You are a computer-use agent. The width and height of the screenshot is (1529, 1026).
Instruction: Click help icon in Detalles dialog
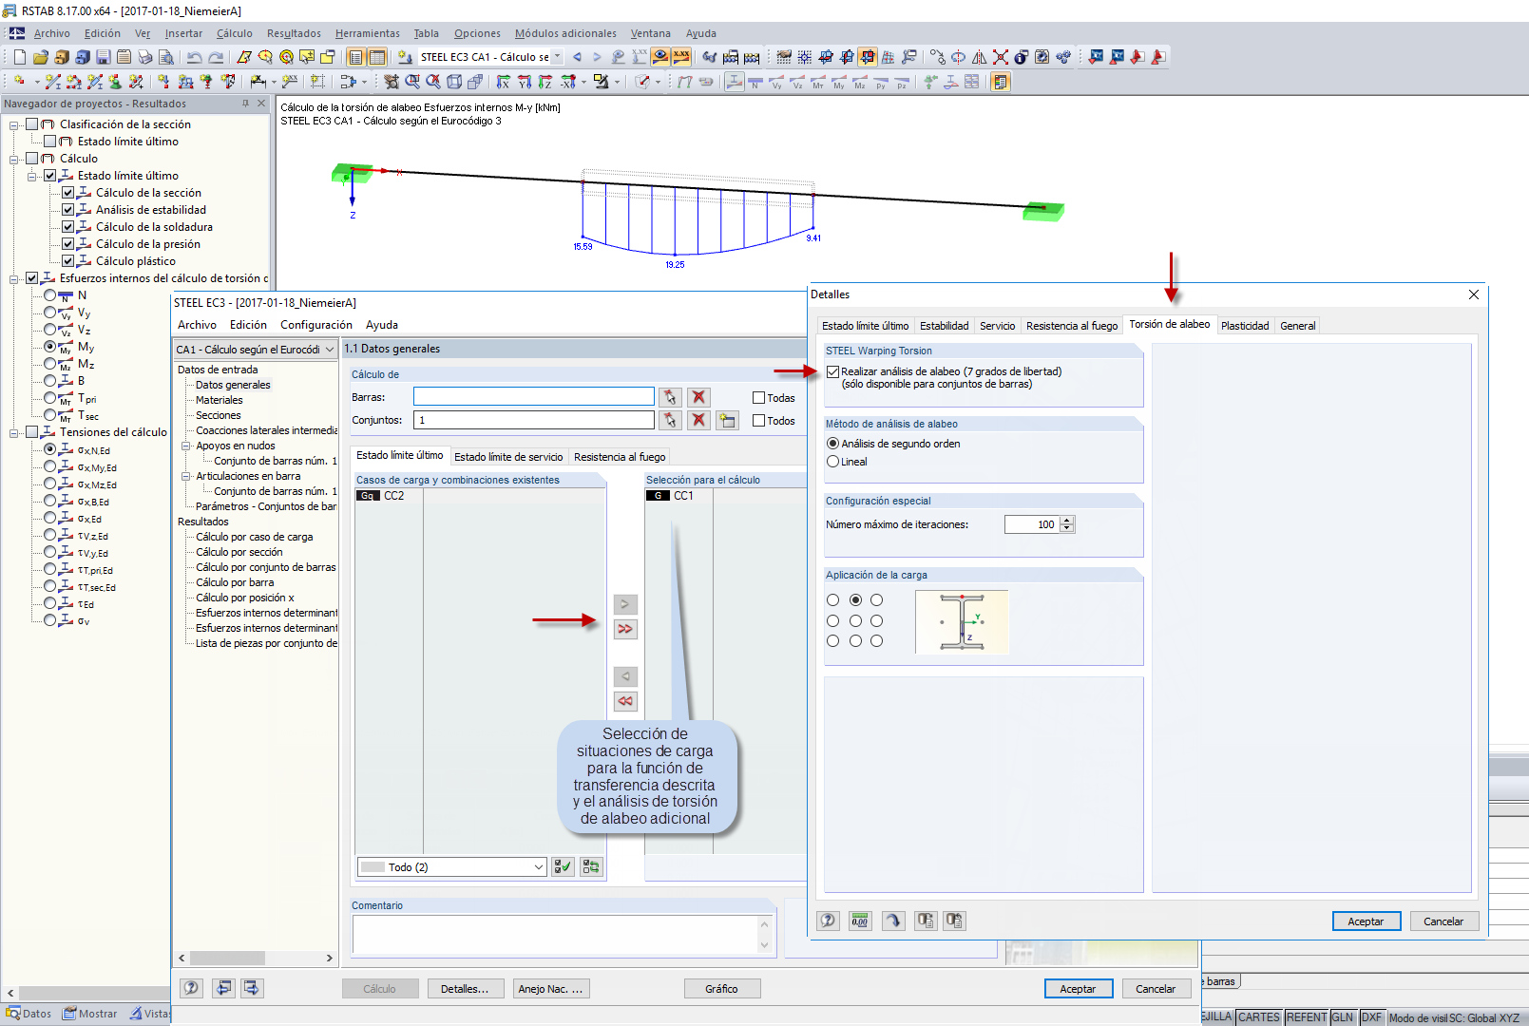(829, 921)
